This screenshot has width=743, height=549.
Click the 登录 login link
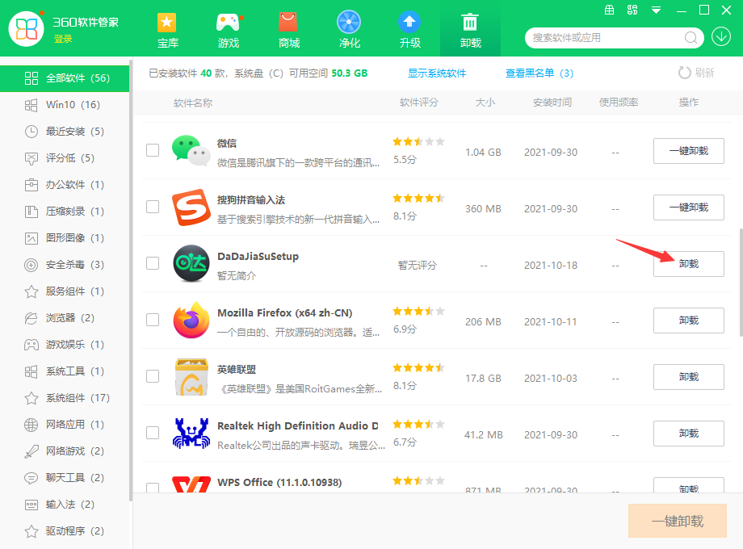(63, 39)
